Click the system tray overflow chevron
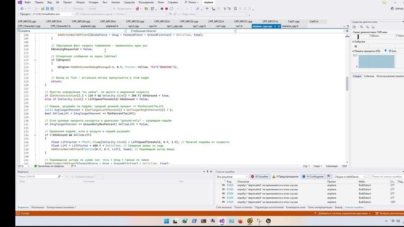Viewport: 404px width, 227px height. click(386, 221)
